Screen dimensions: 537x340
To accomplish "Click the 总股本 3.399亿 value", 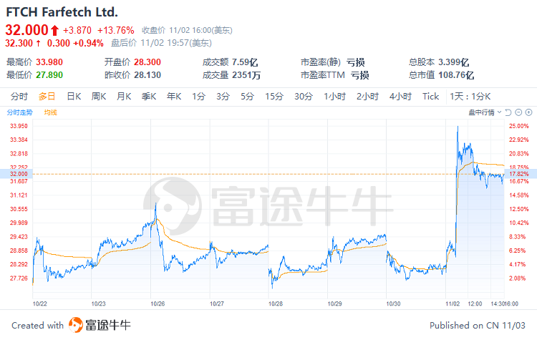I will pyautogui.click(x=453, y=62).
